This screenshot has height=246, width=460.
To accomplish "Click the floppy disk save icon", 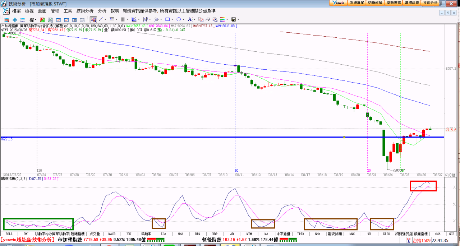I will click(234, 19).
